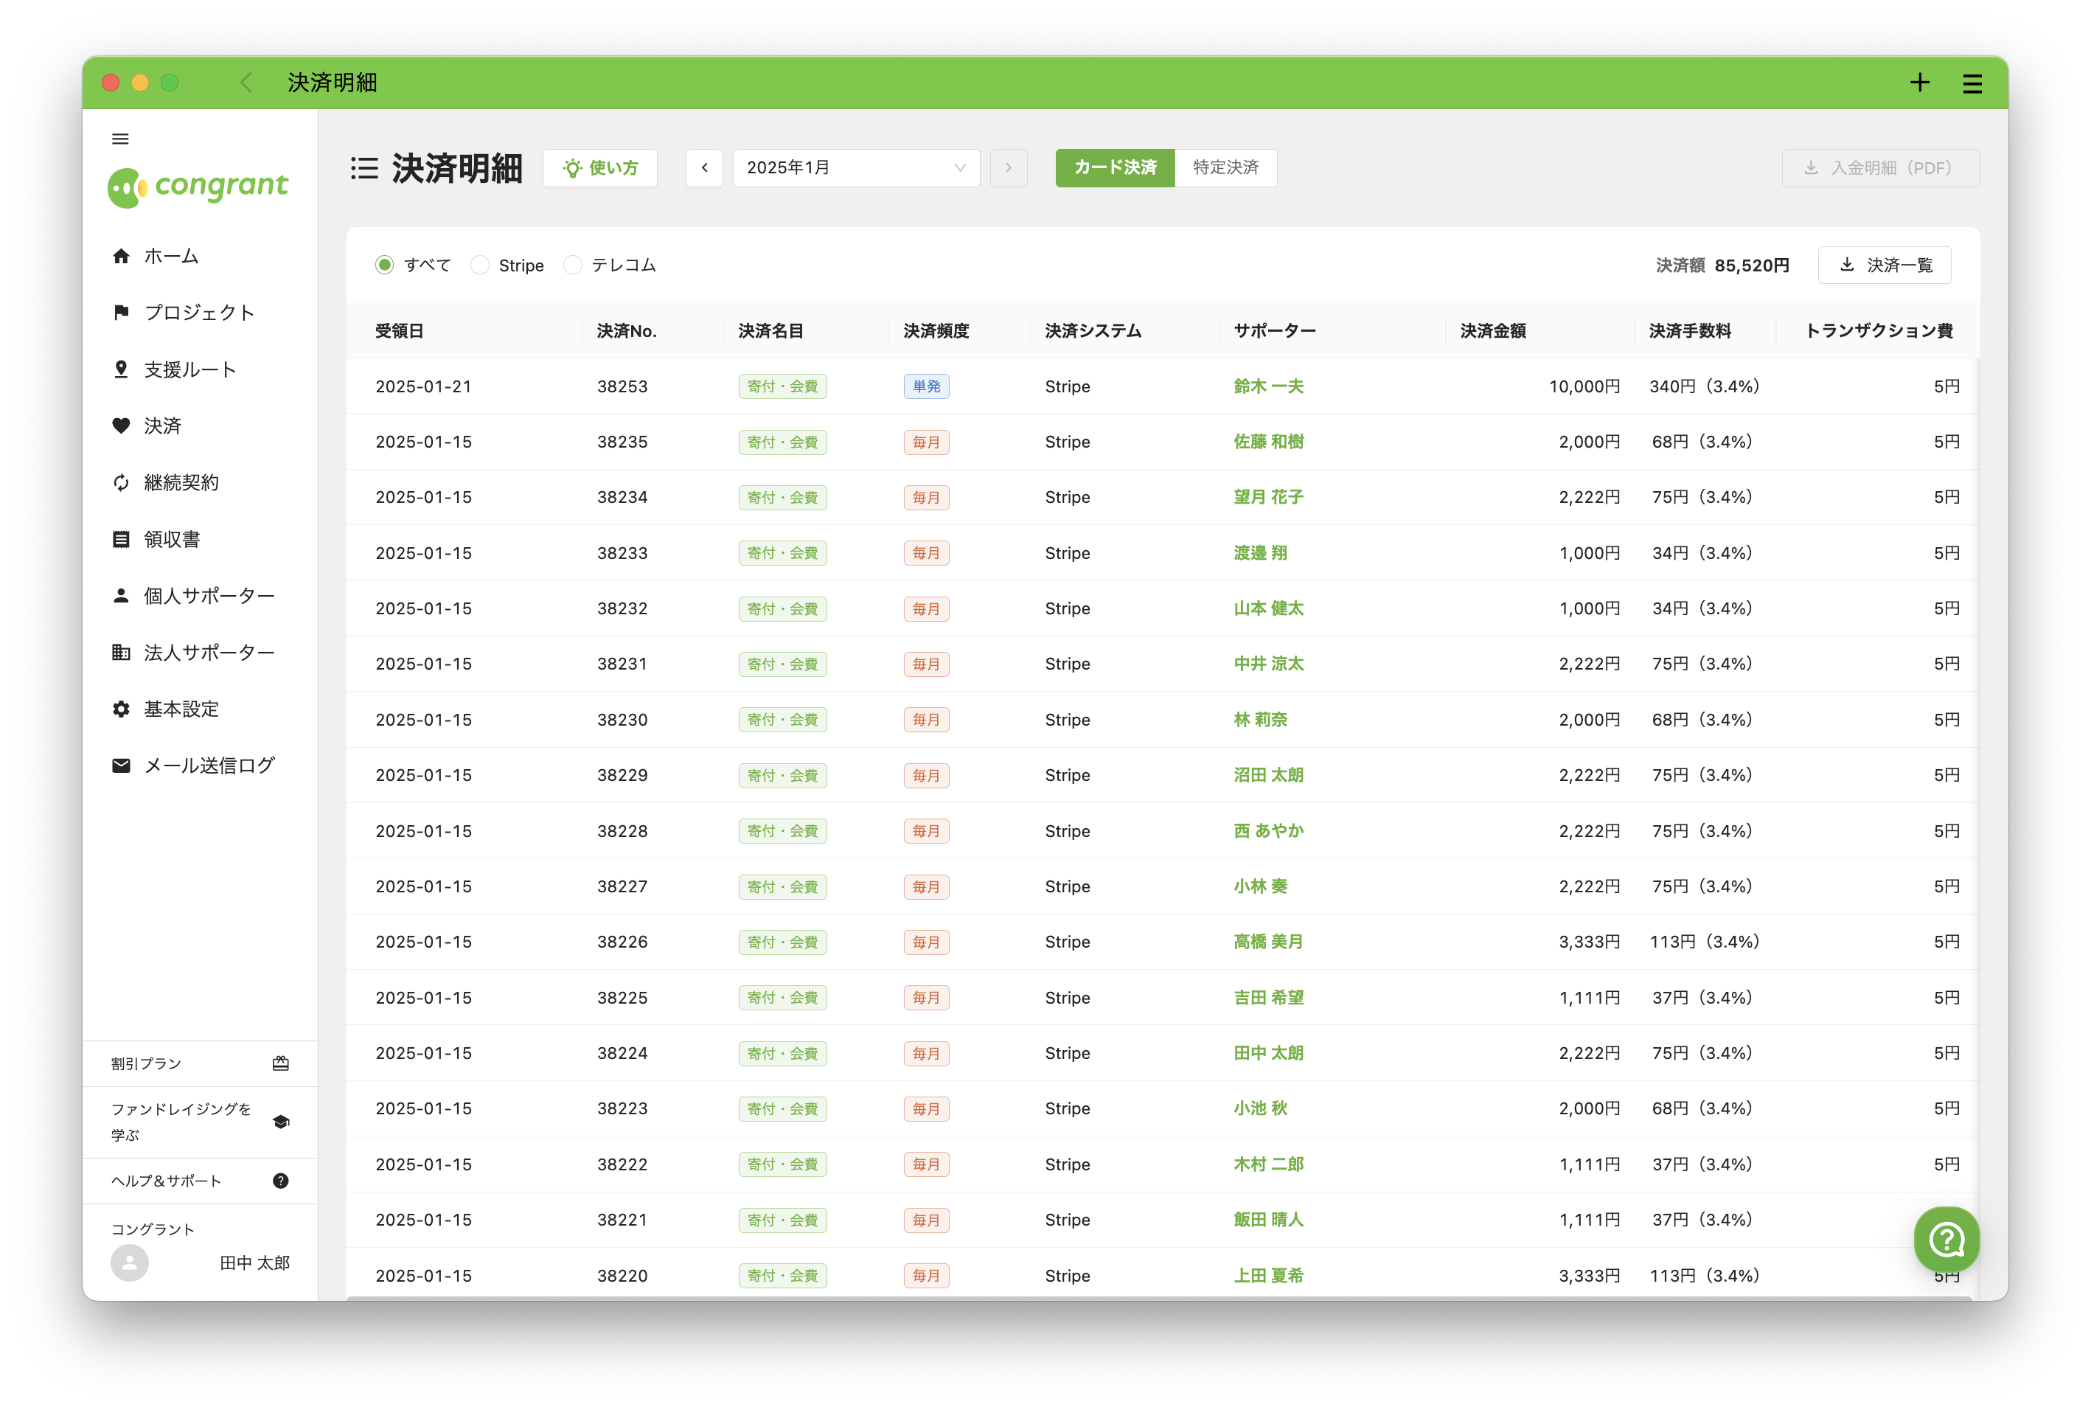2091x1410 pixels.
Task: Switch to the カード決済 tab
Action: pyautogui.click(x=1115, y=168)
